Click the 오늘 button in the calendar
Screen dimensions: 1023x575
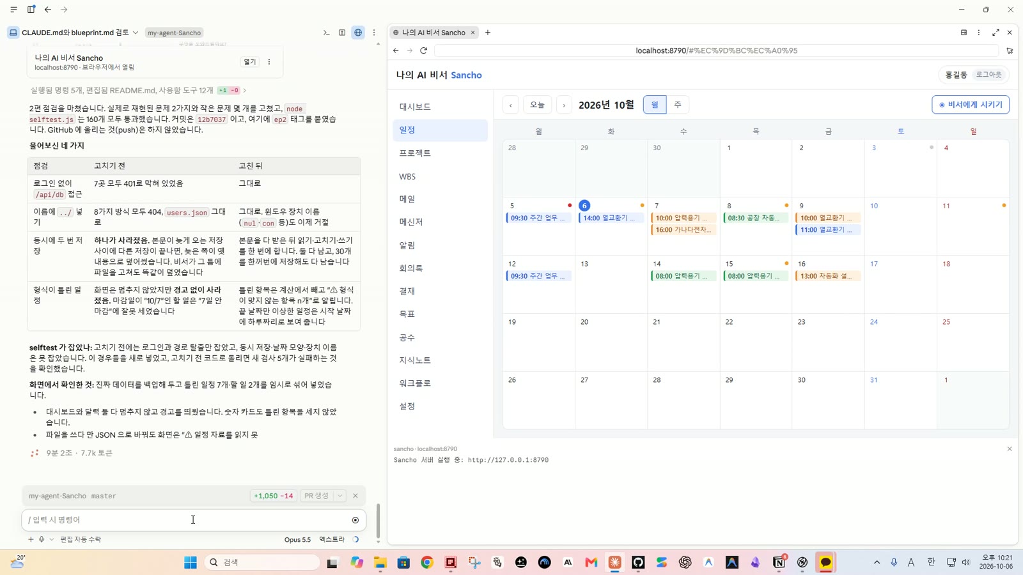(537, 105)
